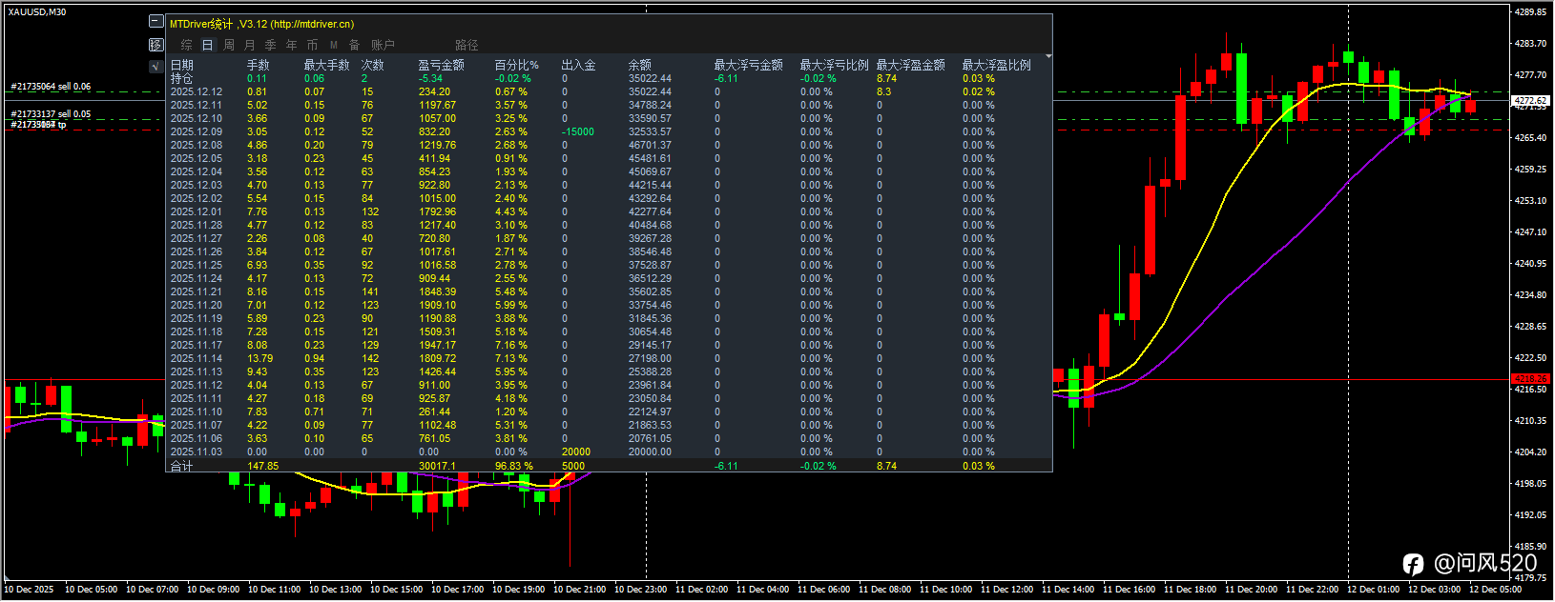Viewport: 1555px width, 602px height.
Task: Select the 日 daily statistics tab
Action: [x=208, y=45]
